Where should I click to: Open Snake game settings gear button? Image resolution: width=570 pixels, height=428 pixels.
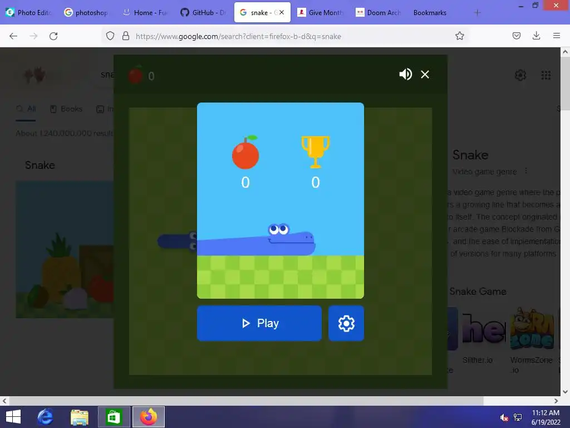[346, 323]
